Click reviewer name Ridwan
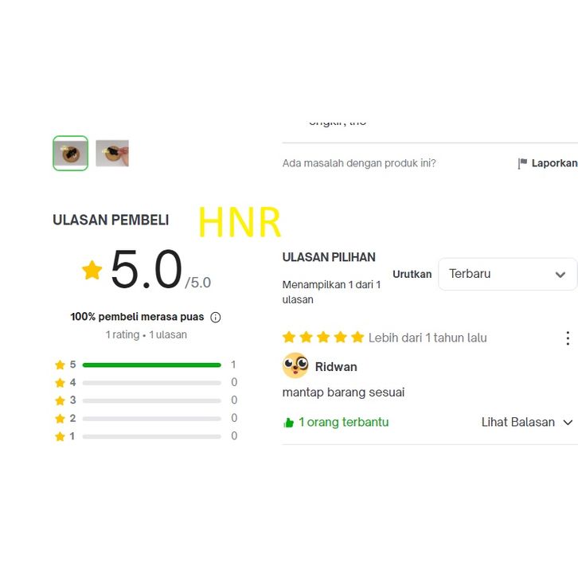This screenshot has height=578, width=578. pos(336,367)
